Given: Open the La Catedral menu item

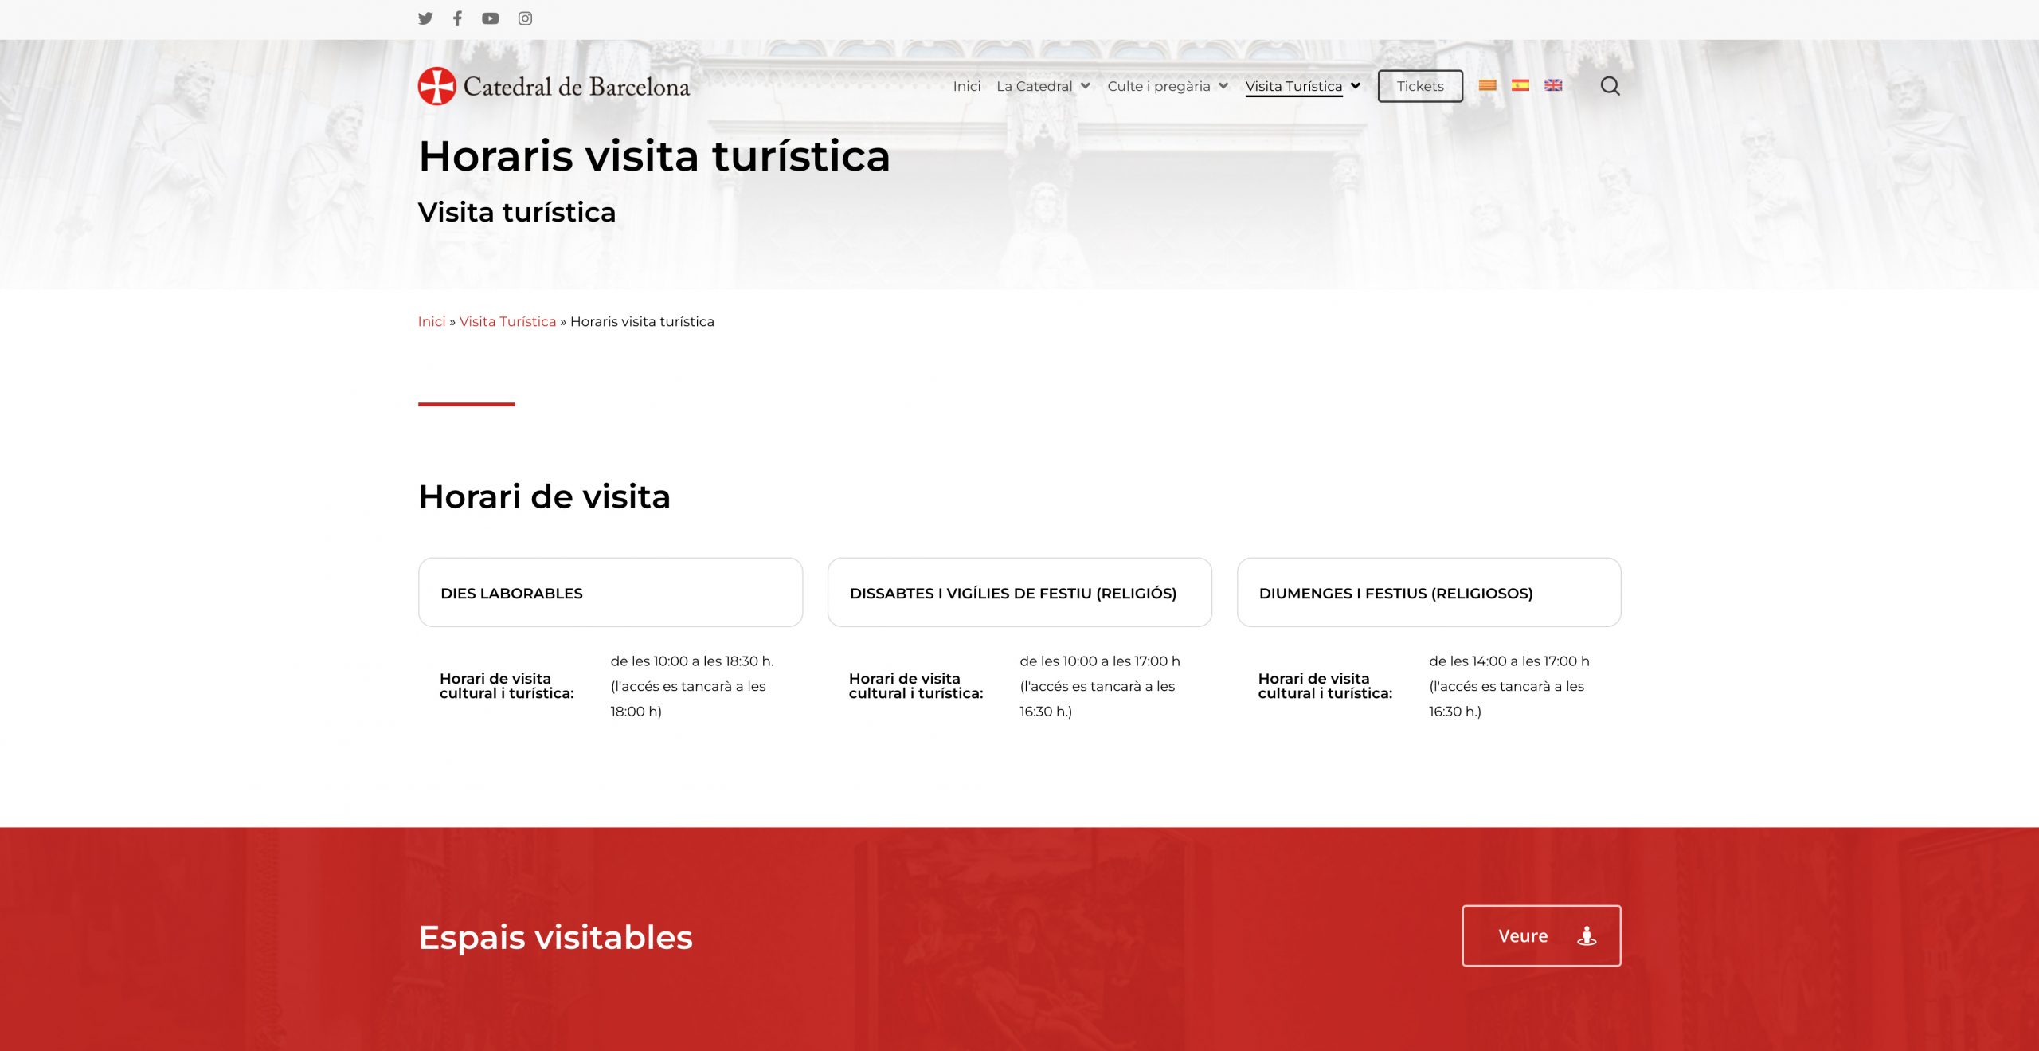Looking at the screenshot, I should pyautogui.click(x=1034, y=86).
